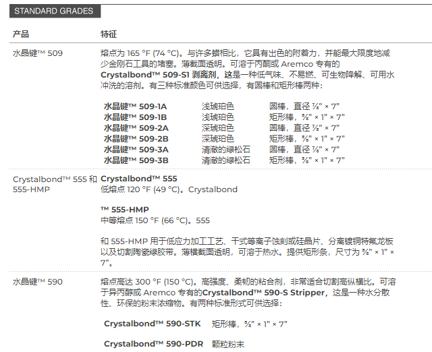Click 颗粒粉末 in the 590-PDR row

[x=228, y=345]
